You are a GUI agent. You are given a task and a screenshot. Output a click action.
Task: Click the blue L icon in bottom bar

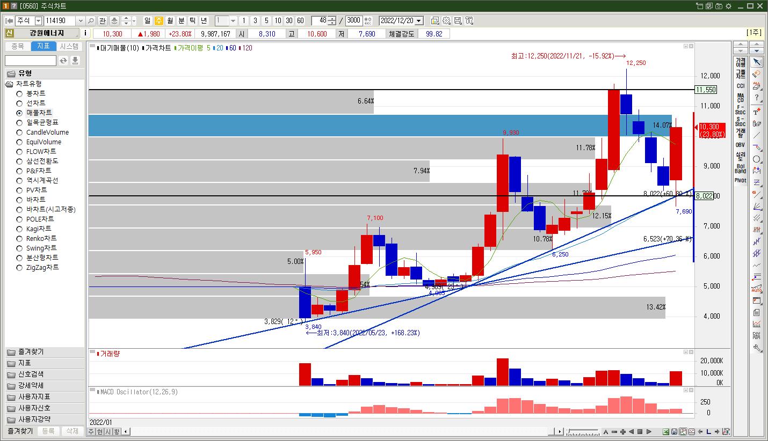(709, 431)
